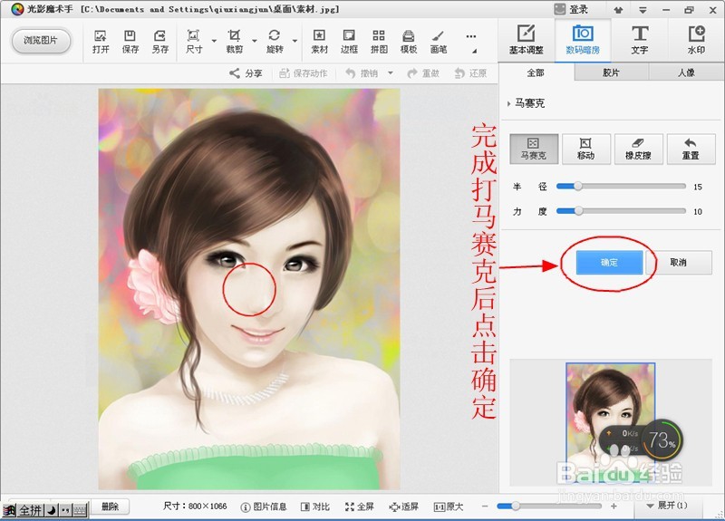Open 图片信息 image info
Screen dimensions: 725x521
[x=264, y=507]
